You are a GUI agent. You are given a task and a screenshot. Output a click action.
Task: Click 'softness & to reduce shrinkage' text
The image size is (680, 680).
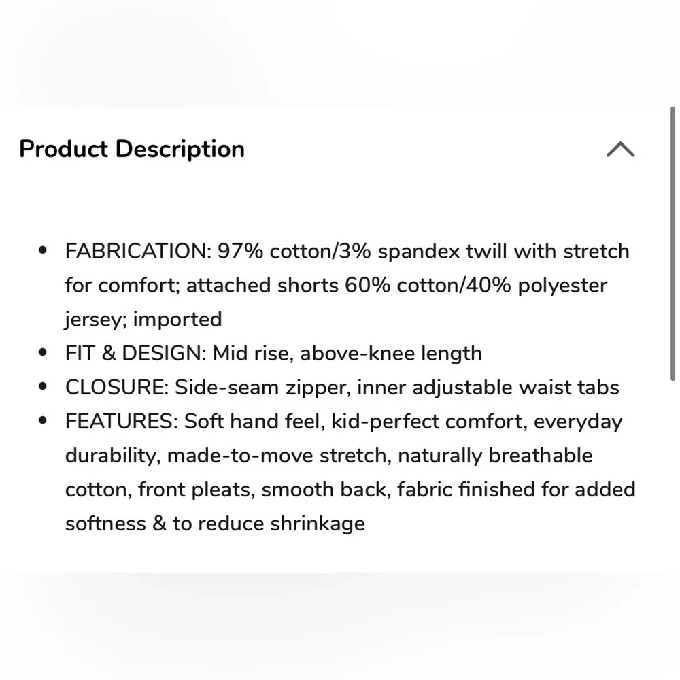pyautogui.click(x=215, y=524)
